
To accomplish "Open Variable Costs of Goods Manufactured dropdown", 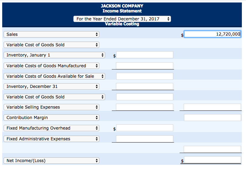I will [x=51, y=66].
